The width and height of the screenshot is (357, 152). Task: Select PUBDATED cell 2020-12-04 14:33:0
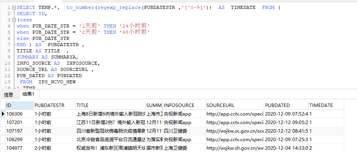286,148
